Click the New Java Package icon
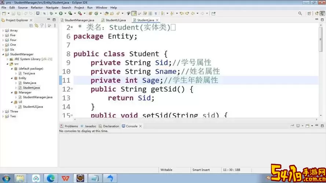326x183 pixels. coord(91,14)
